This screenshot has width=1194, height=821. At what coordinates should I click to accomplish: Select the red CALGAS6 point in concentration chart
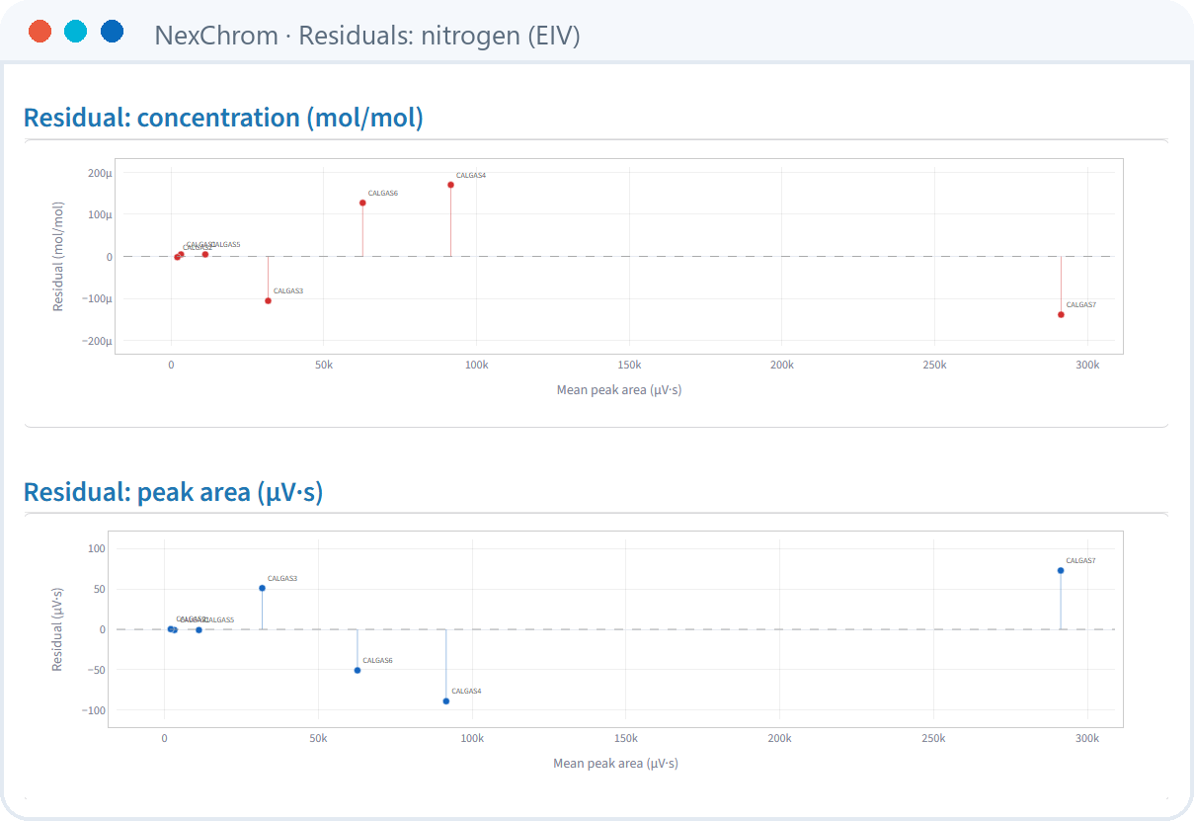tap(362, 203)
